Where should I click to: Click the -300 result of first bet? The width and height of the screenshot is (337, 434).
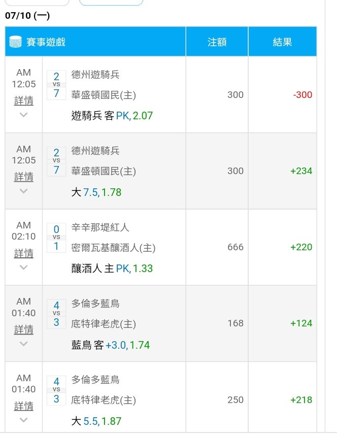(x=301, y=95)
